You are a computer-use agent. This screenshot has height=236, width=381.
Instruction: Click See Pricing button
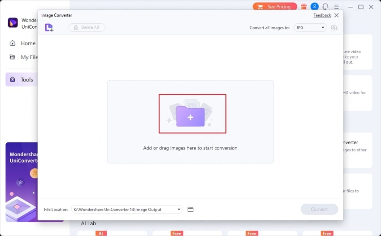pos(275,7)
